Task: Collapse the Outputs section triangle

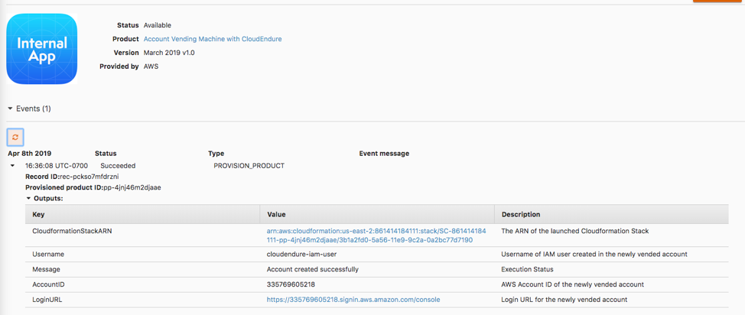Action: pos(28,198)
